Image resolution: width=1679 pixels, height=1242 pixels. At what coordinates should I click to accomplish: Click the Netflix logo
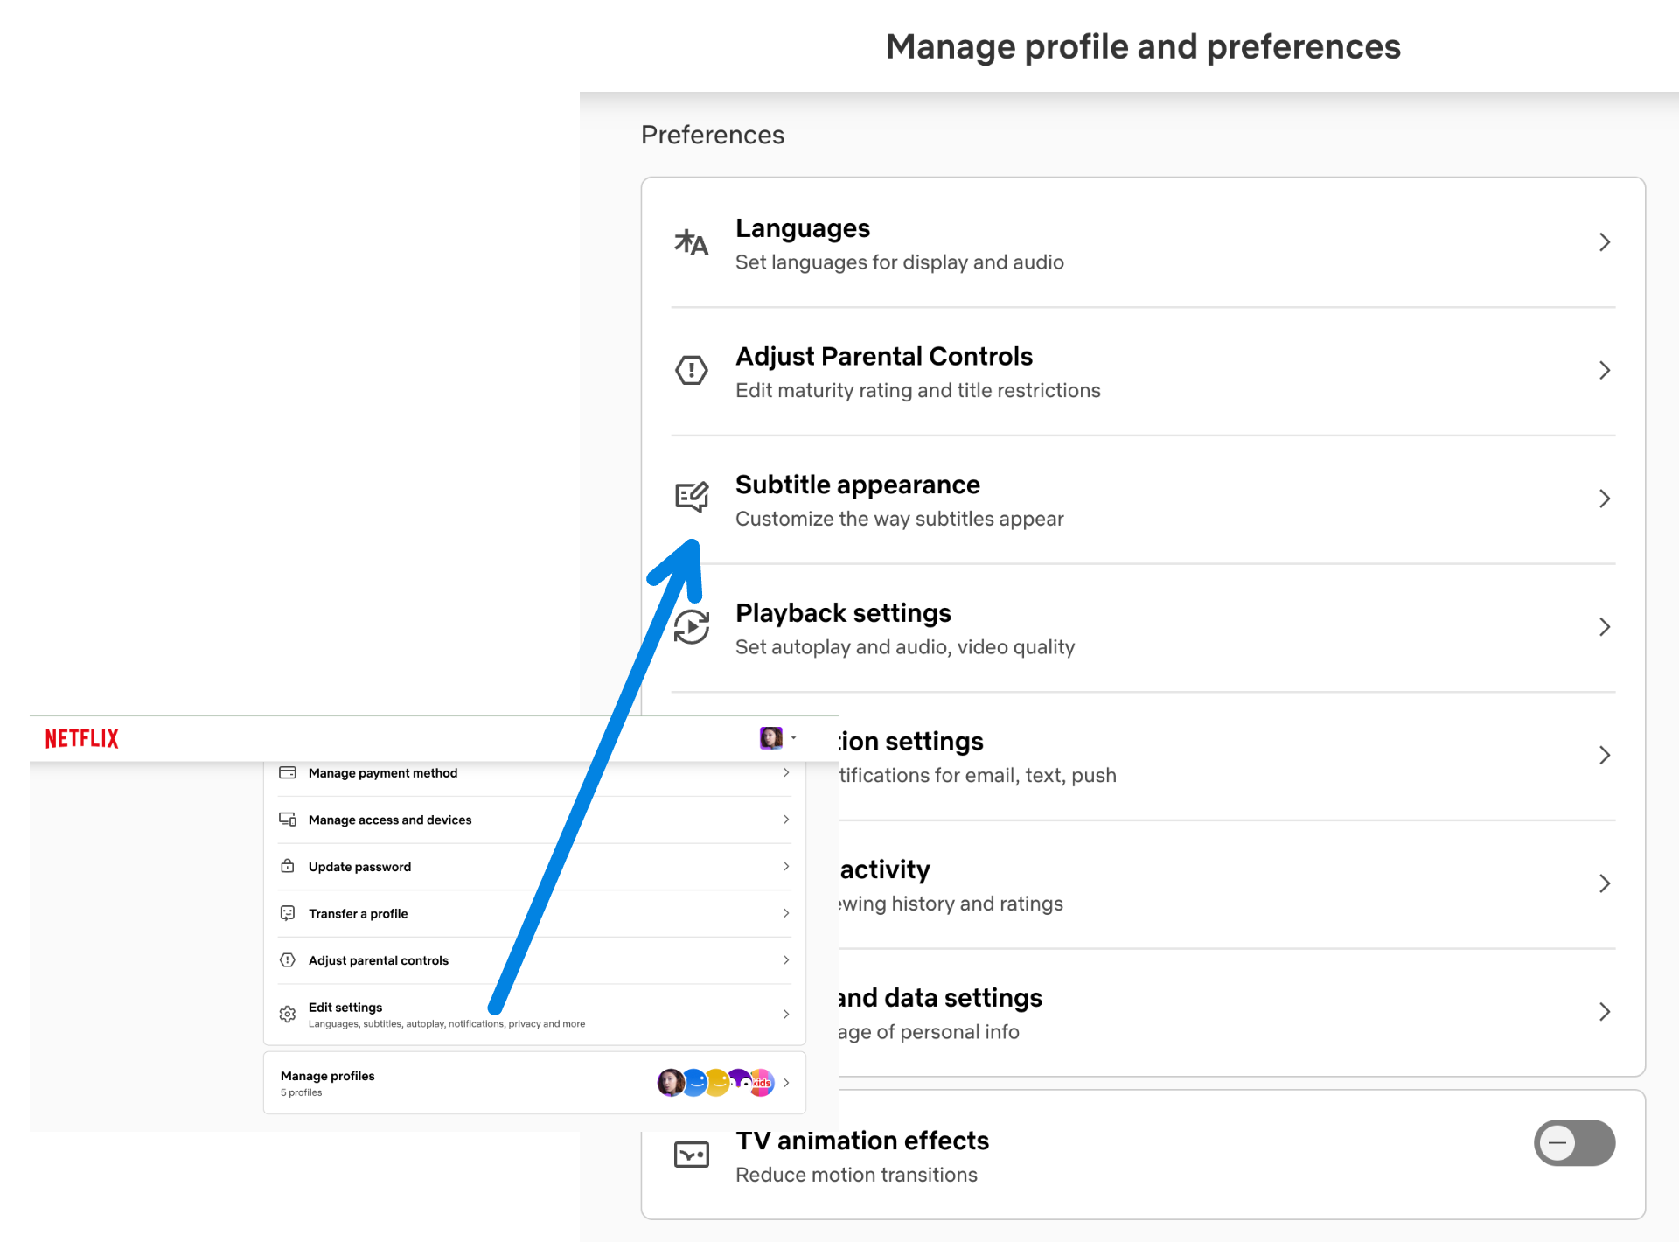pos(82,739)
